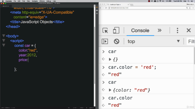Open Spotlight search in menu bar
The height and width of the screenshot is (109, 195).
pos(189,1)
